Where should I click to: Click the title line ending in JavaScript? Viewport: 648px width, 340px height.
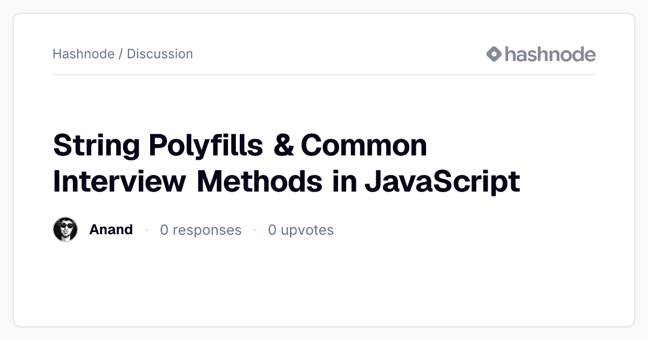286,182
